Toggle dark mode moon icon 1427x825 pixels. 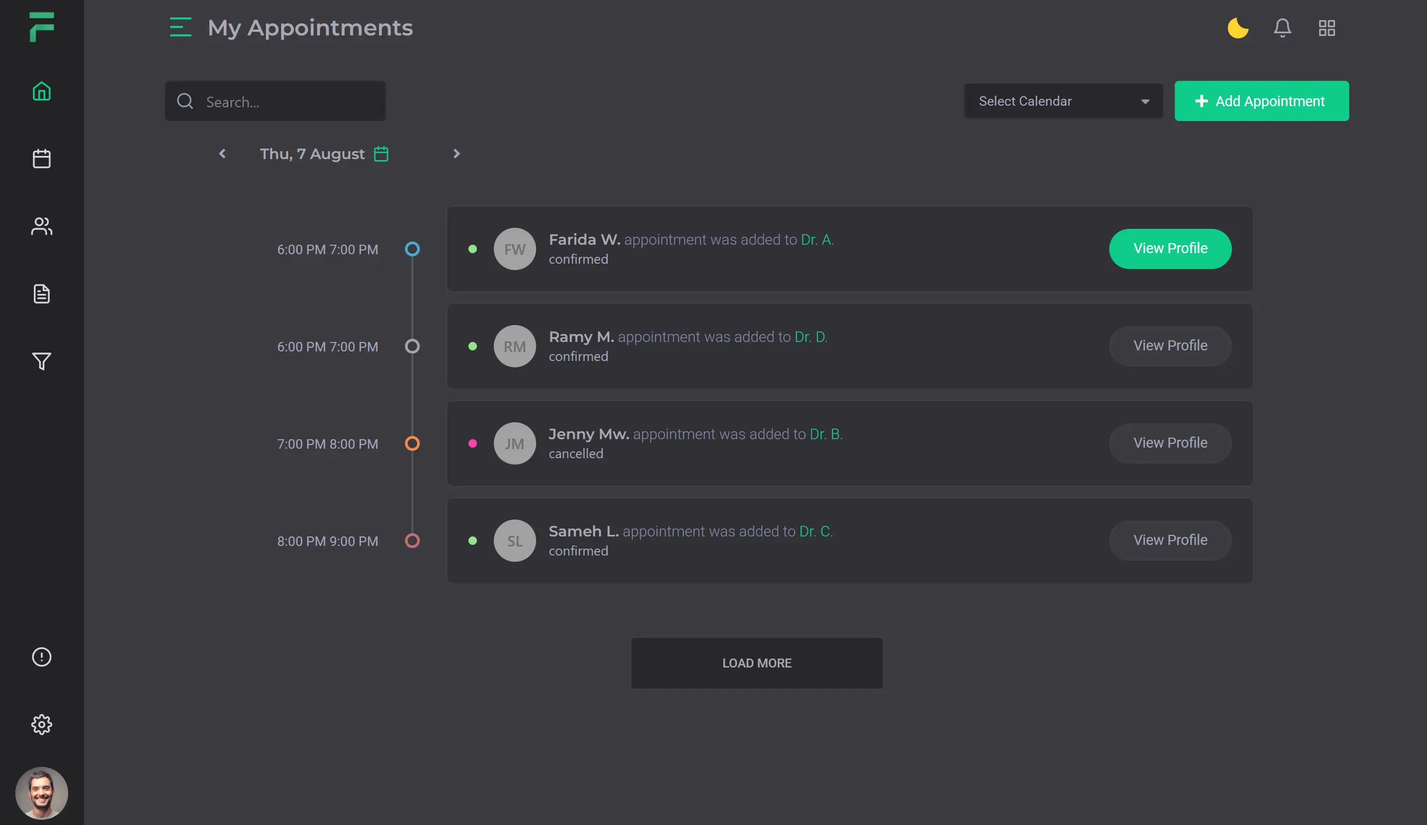[x=1238, y=27]
